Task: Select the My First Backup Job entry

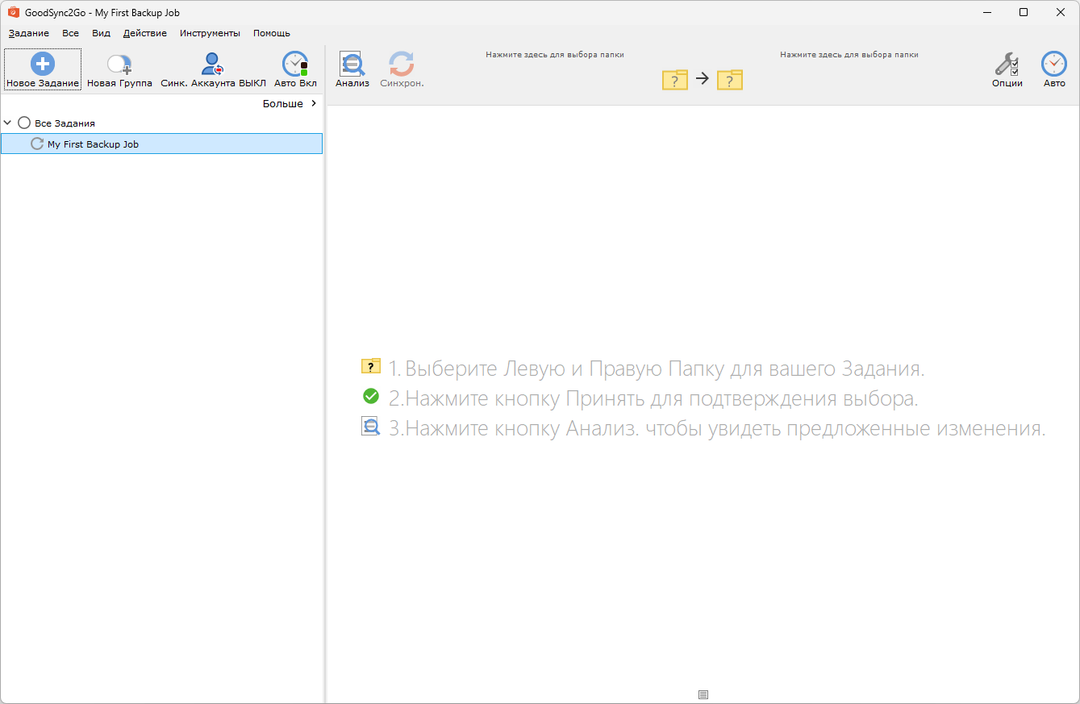Action: [x=162, y=144]
